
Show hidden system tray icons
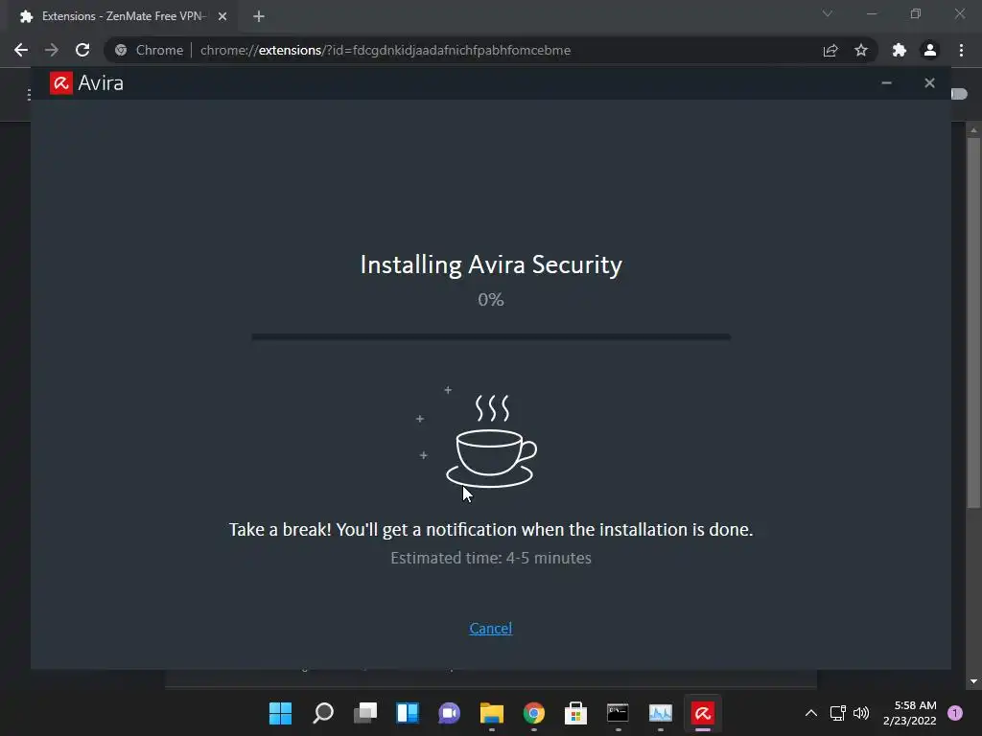tap(810, 713)
